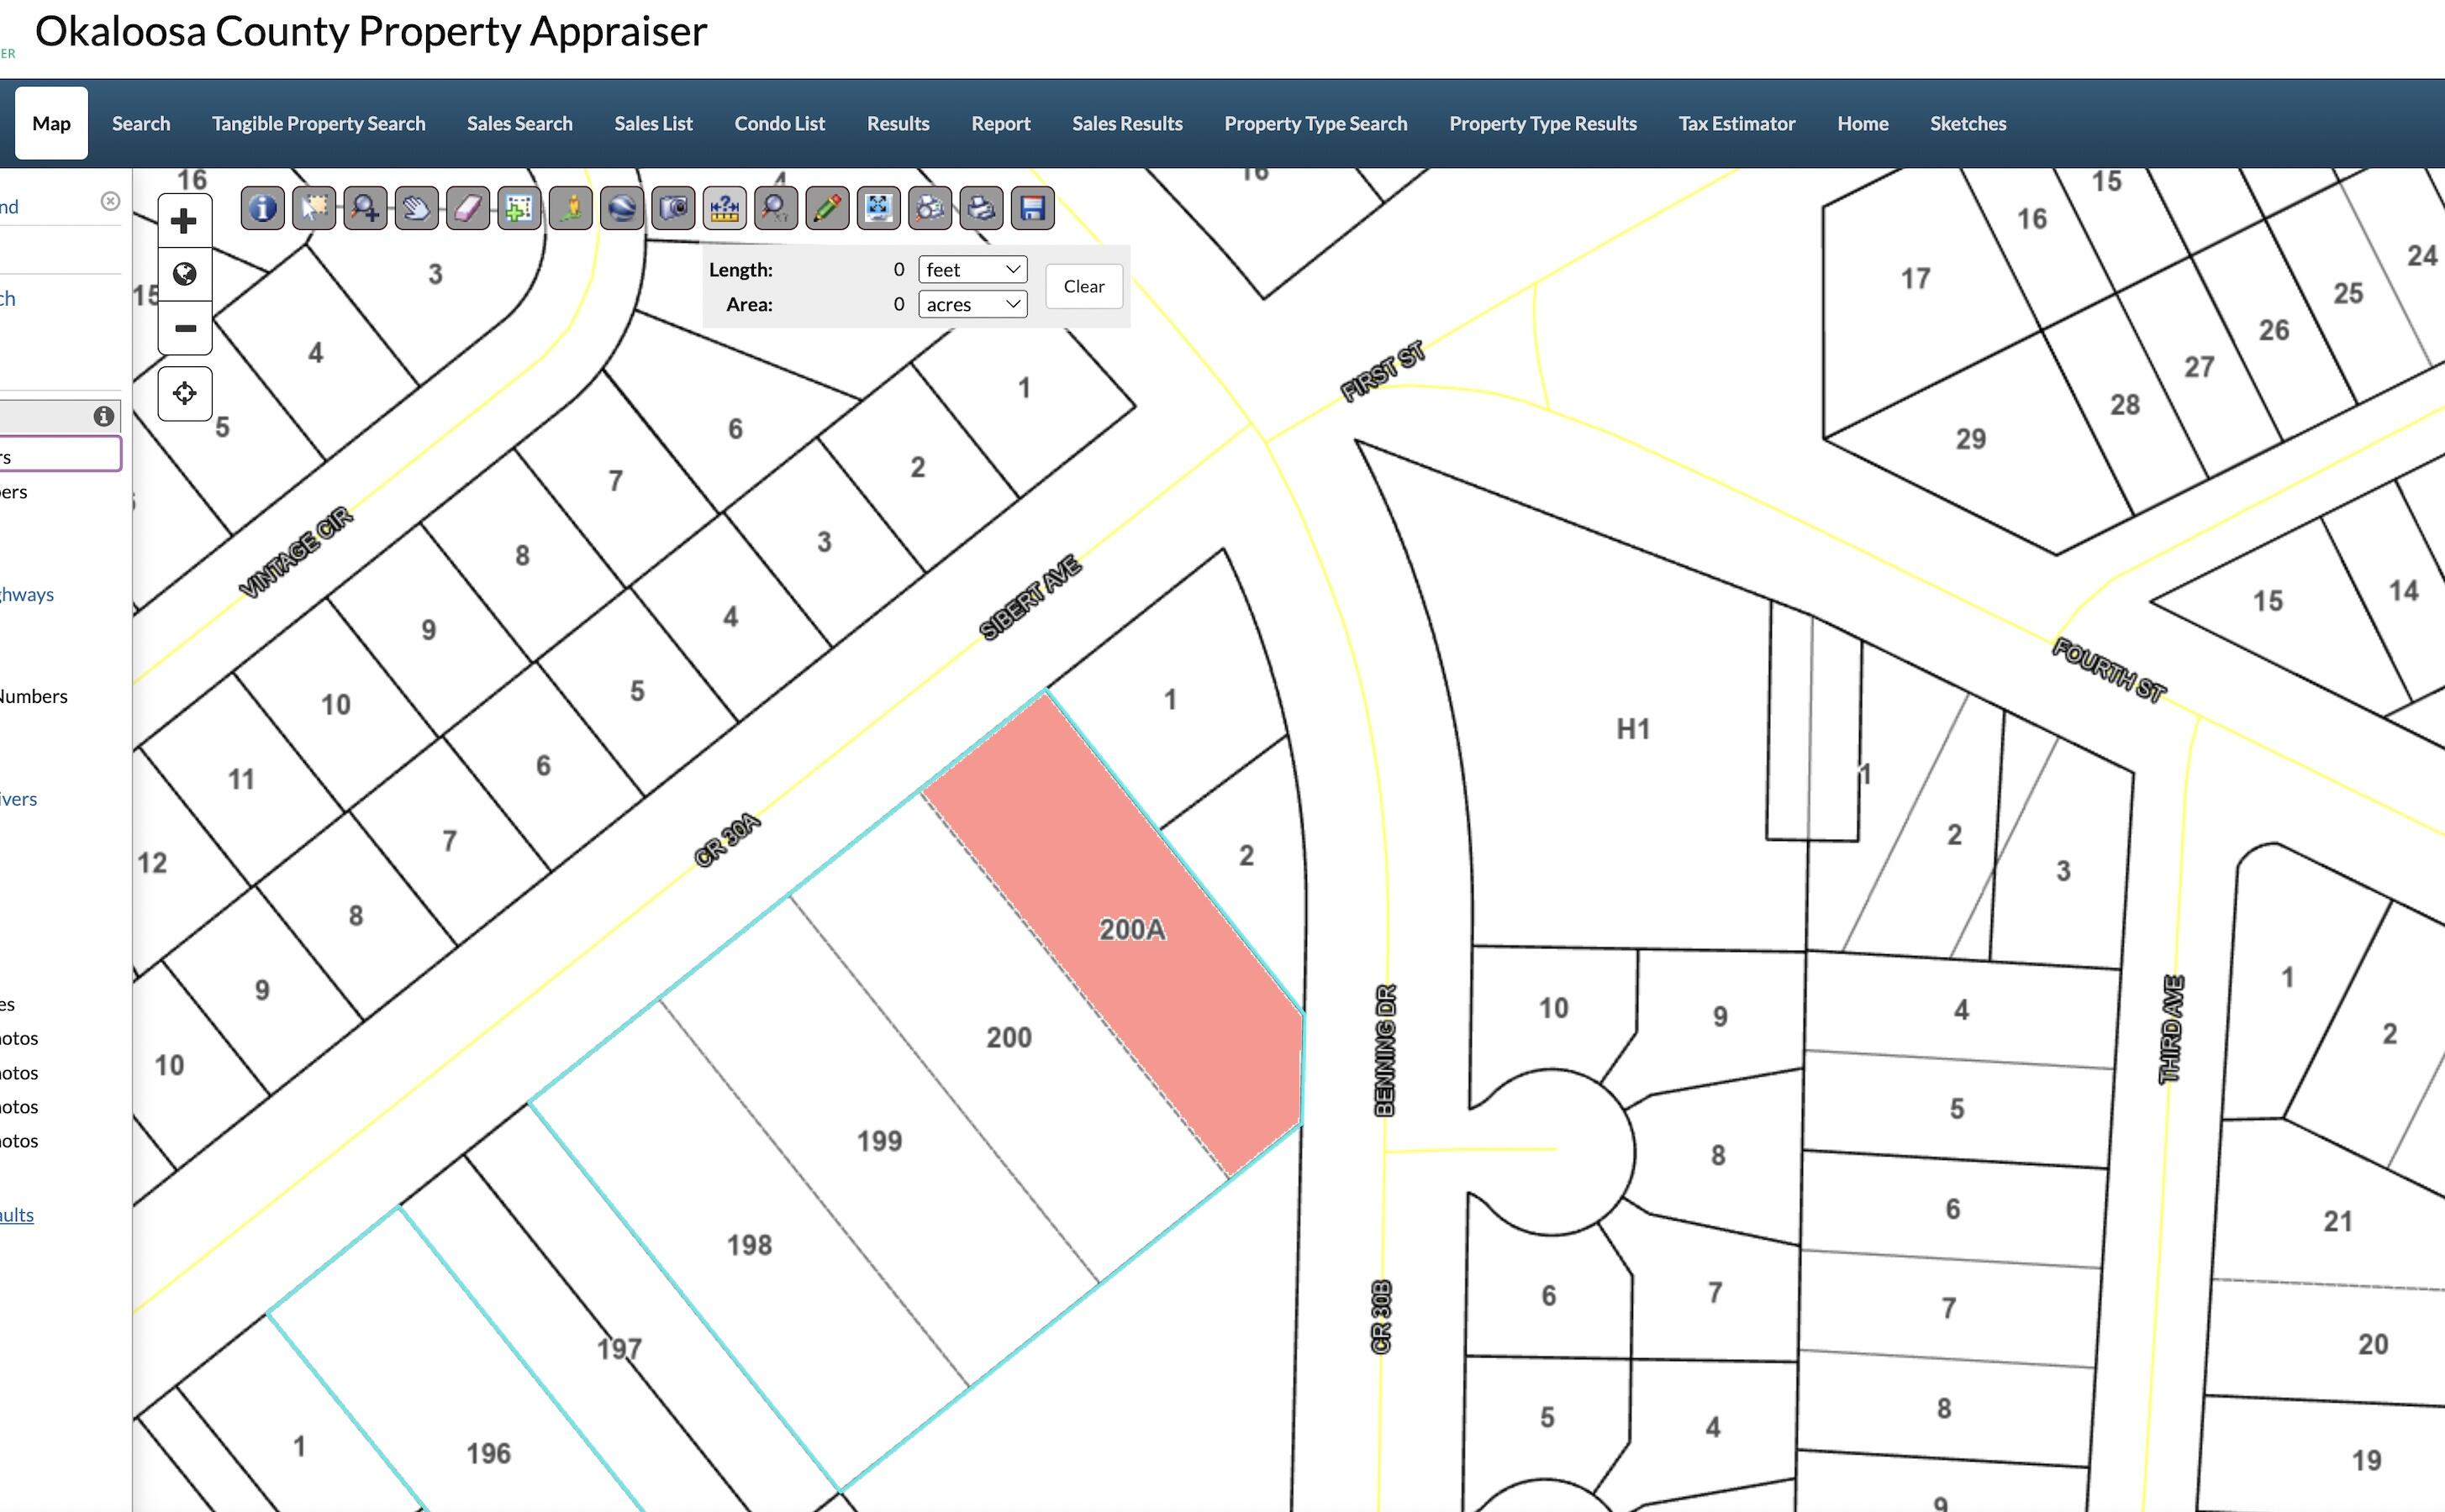This screenshot has width=2445, height=1512.
Task: Pick the green pencil draw tool
Action: pyautogui.click(x=827, y=208)
